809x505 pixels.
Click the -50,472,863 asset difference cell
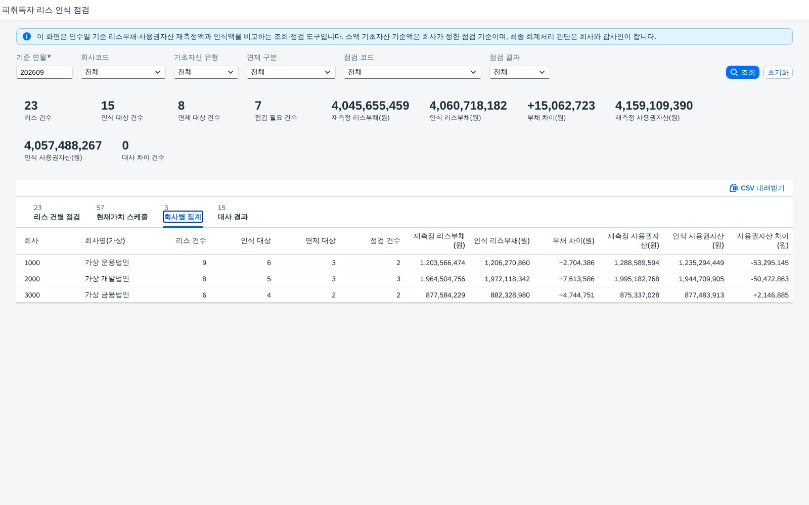click(770, 279)
